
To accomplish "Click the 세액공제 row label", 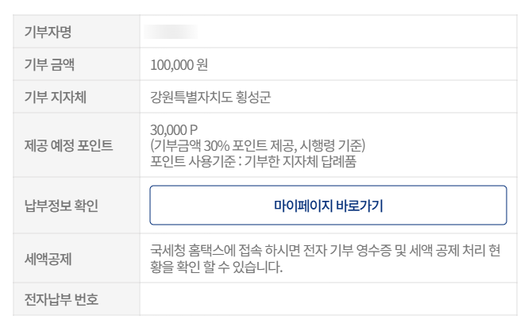I will 48,258.
